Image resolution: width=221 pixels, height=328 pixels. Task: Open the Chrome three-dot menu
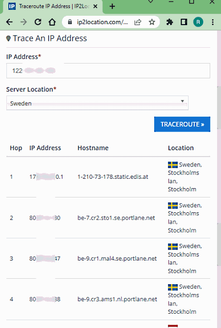(x=213, y=22)
